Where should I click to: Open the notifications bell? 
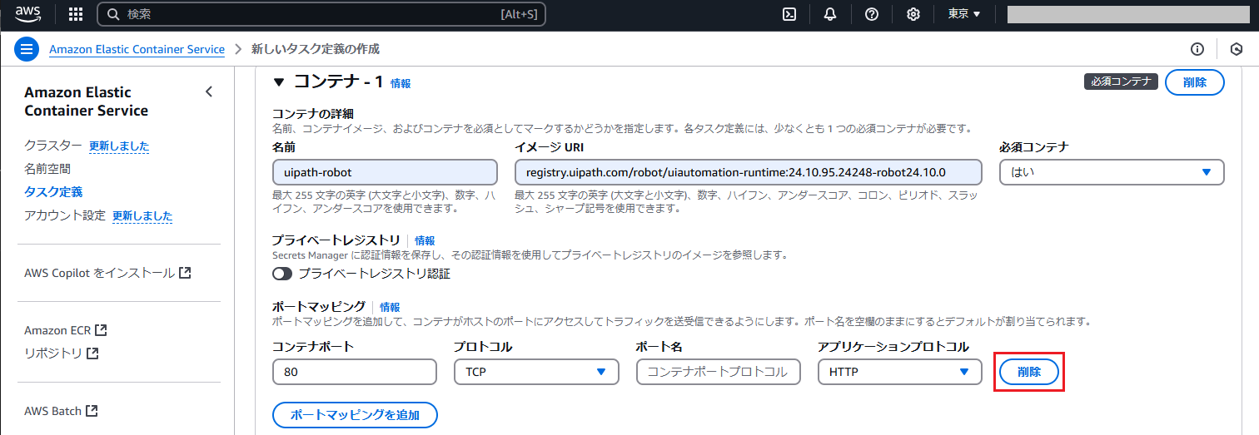tap(830, 14)
